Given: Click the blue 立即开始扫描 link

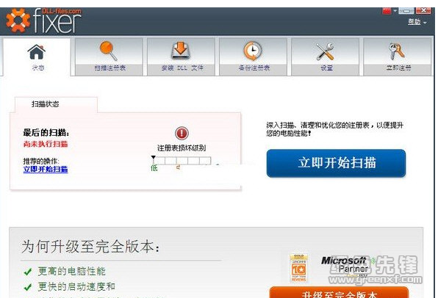Looking at the screenshot, I should [x=46, y=170].
